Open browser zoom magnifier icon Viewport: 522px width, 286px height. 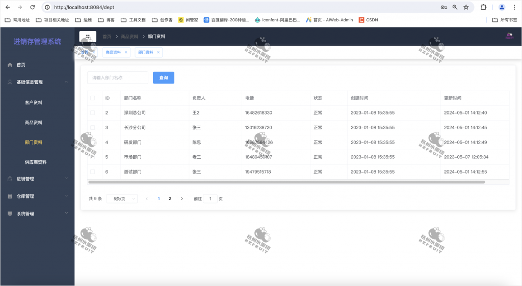(455, 7)
